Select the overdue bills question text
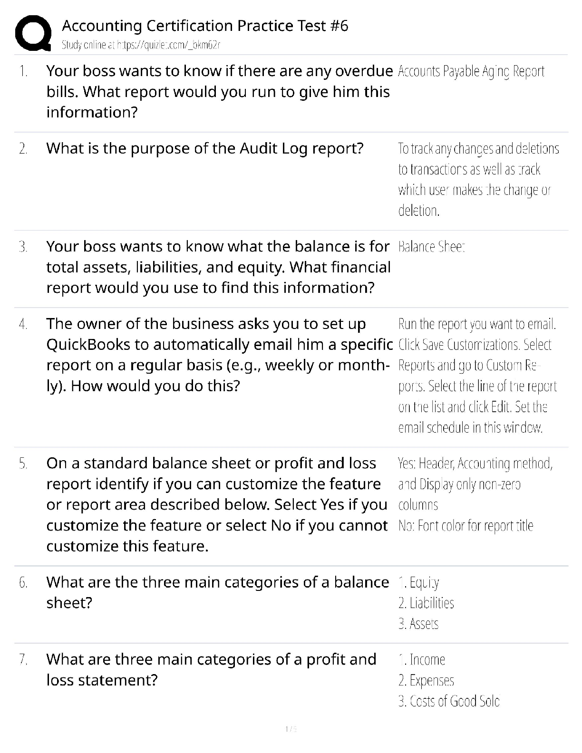This screenshot has width=582, height=753. pyautogui.click(x=219, y=92)
